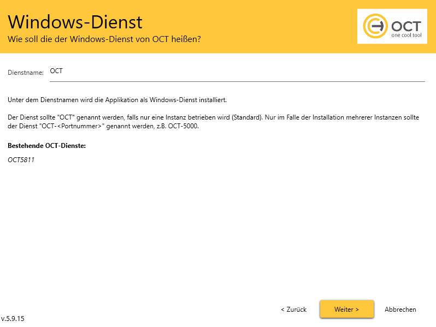Viewport: 436px width, 327px height.
Task: Click the Weiter button
Action: [346, 309]
